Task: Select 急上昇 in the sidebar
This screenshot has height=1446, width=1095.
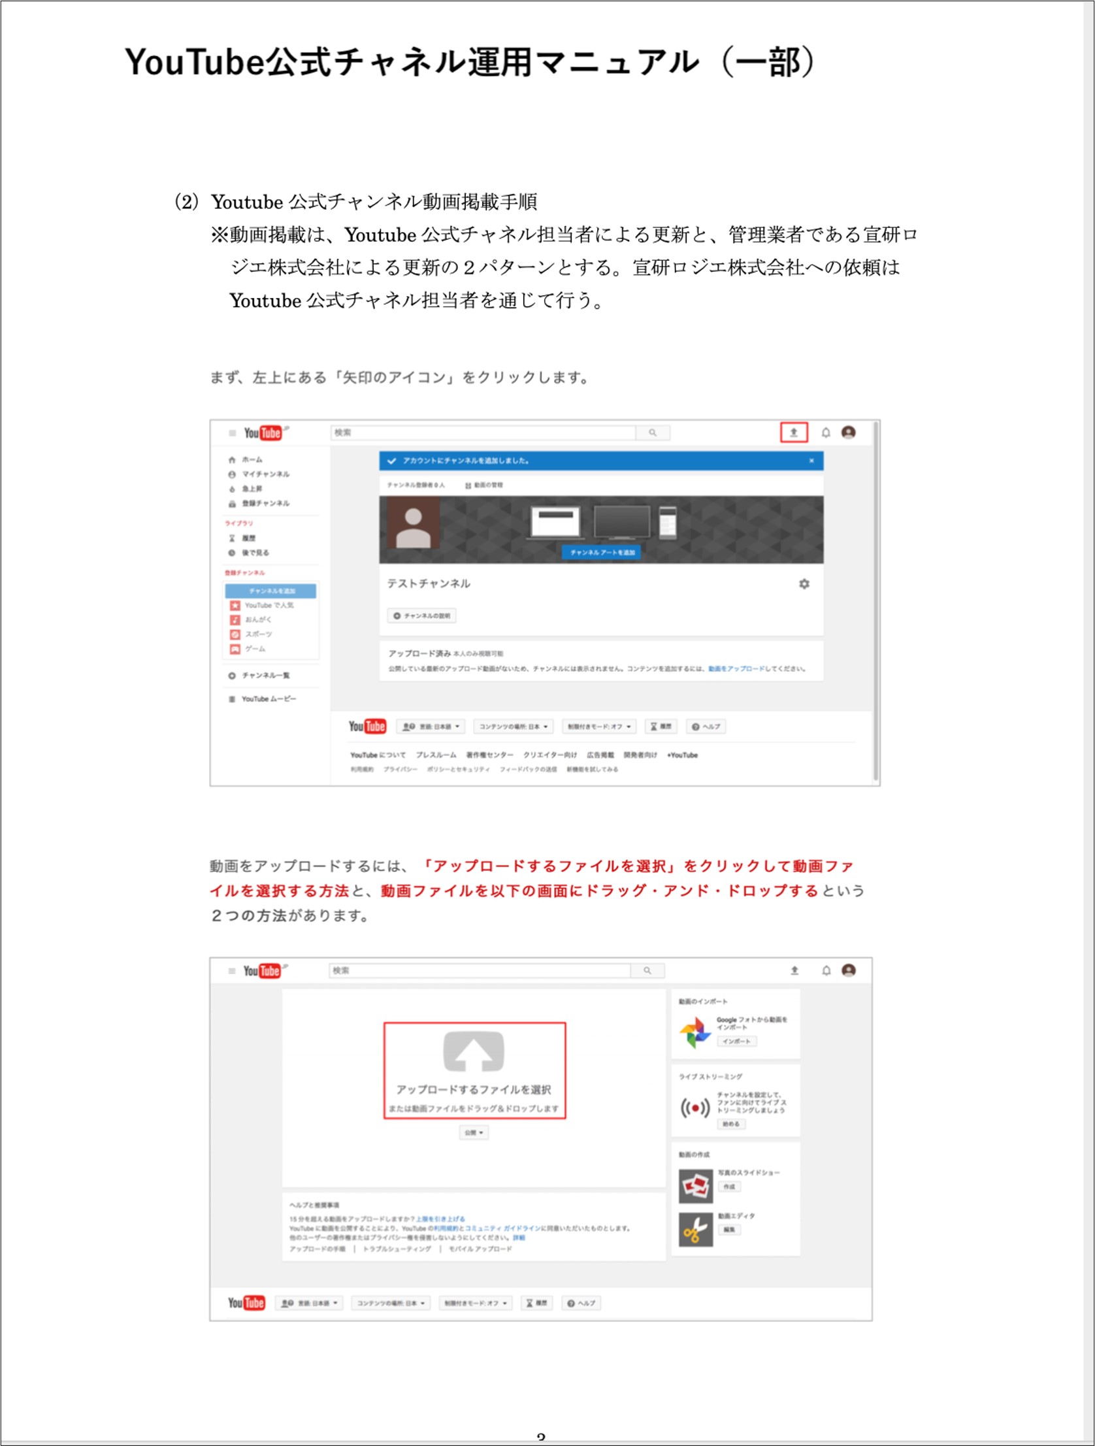Action: [x=246, y=489]
